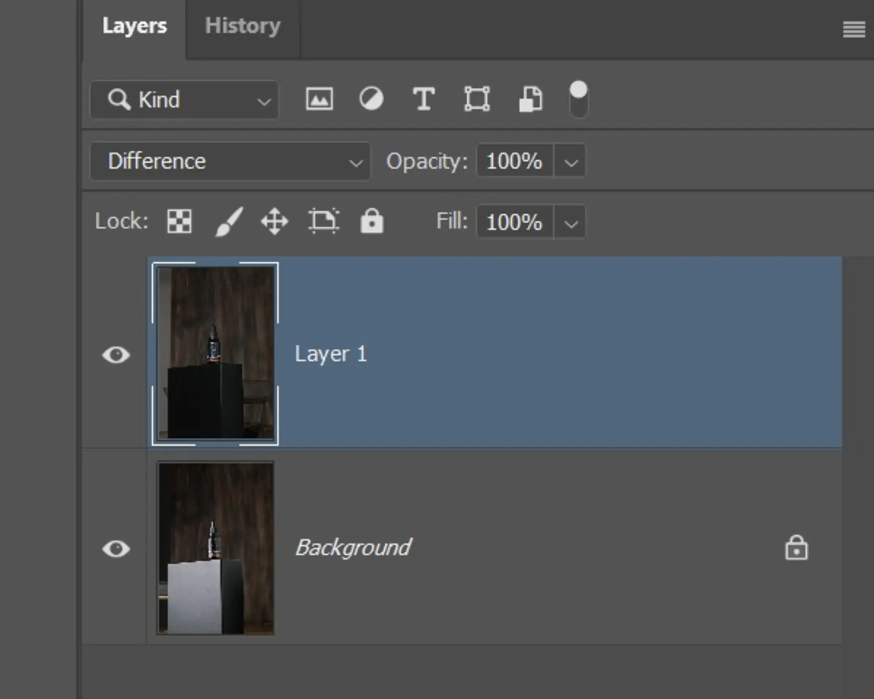Viewport: 874px width, 699px height.
Task: Filter for type layers icon
Action: (423, 99)
